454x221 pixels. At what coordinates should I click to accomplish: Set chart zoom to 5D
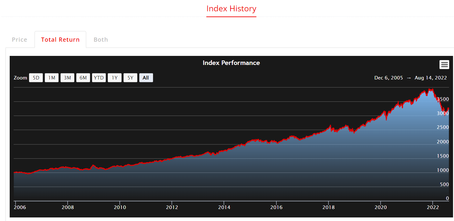pos(36,78)
